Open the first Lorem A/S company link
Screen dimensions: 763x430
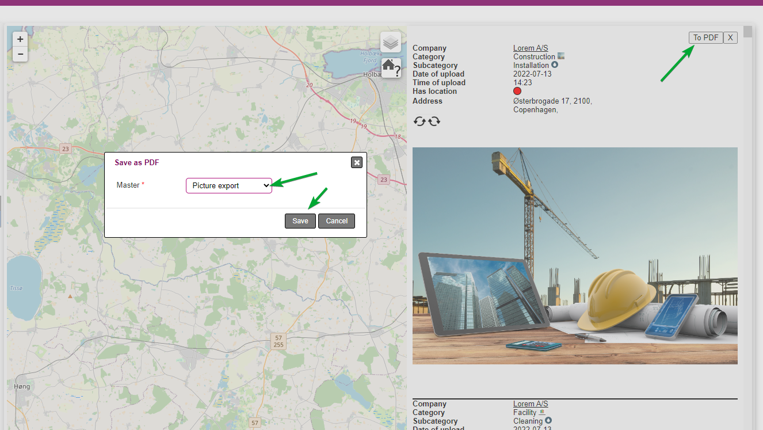coord(531,48)
